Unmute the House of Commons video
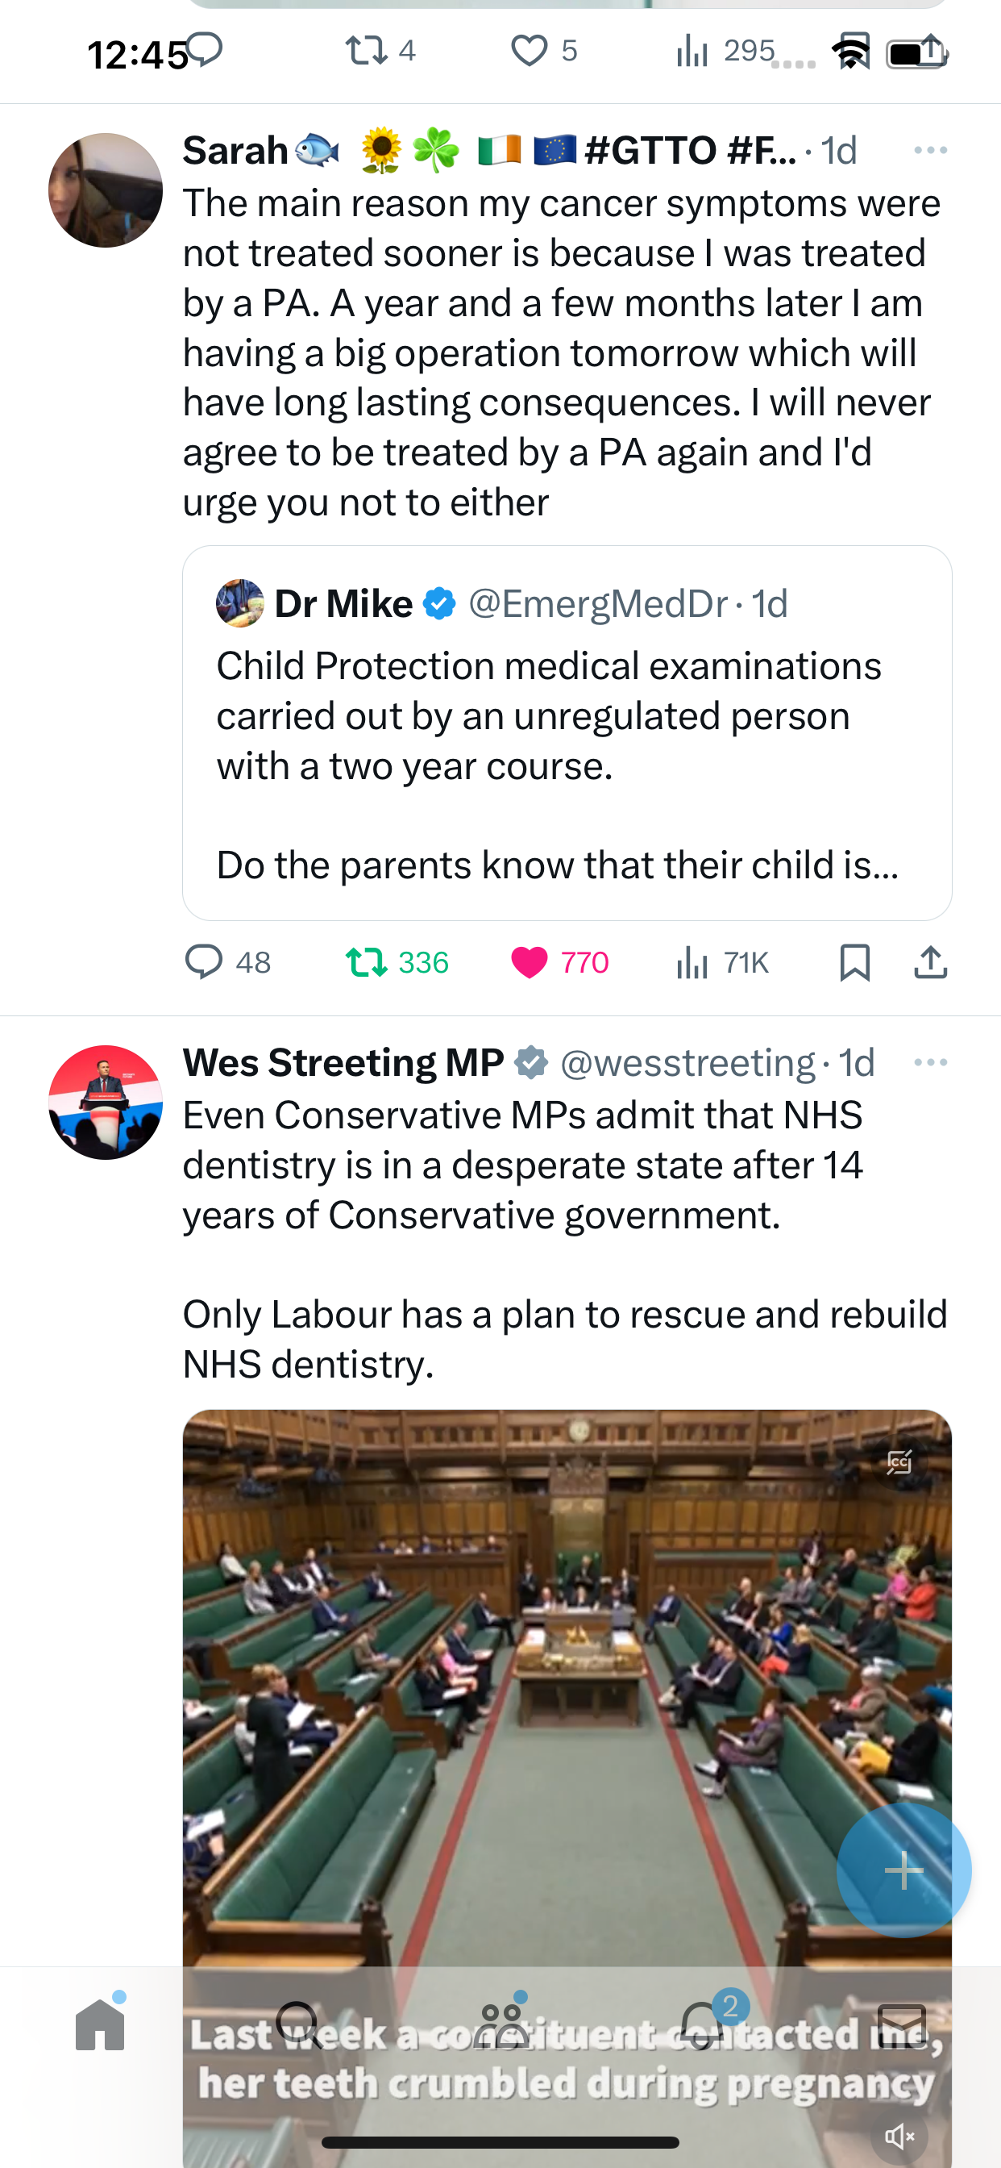 click(x=899, y=2135)
